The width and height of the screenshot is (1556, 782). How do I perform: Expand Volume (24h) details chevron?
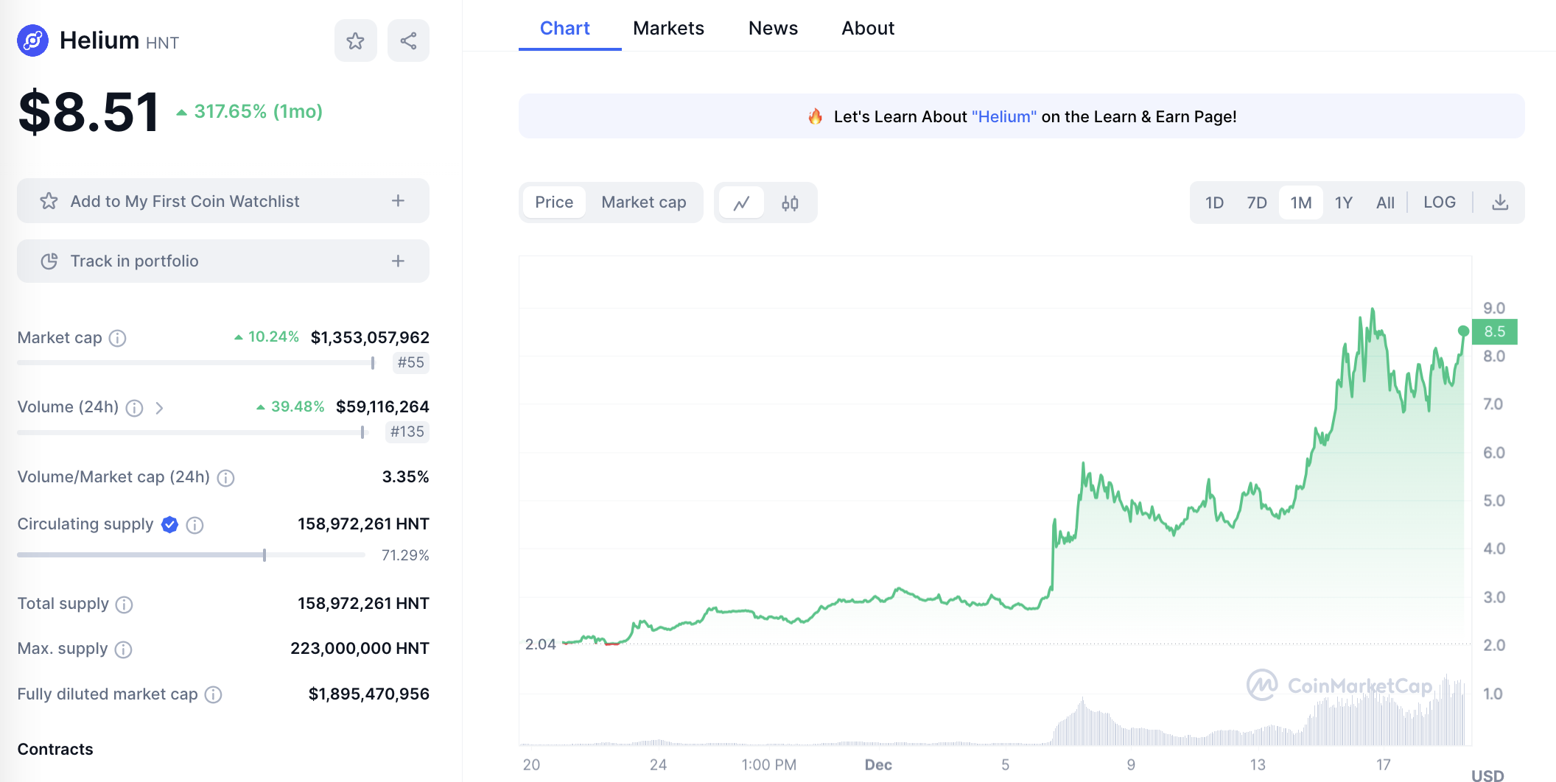159,408
